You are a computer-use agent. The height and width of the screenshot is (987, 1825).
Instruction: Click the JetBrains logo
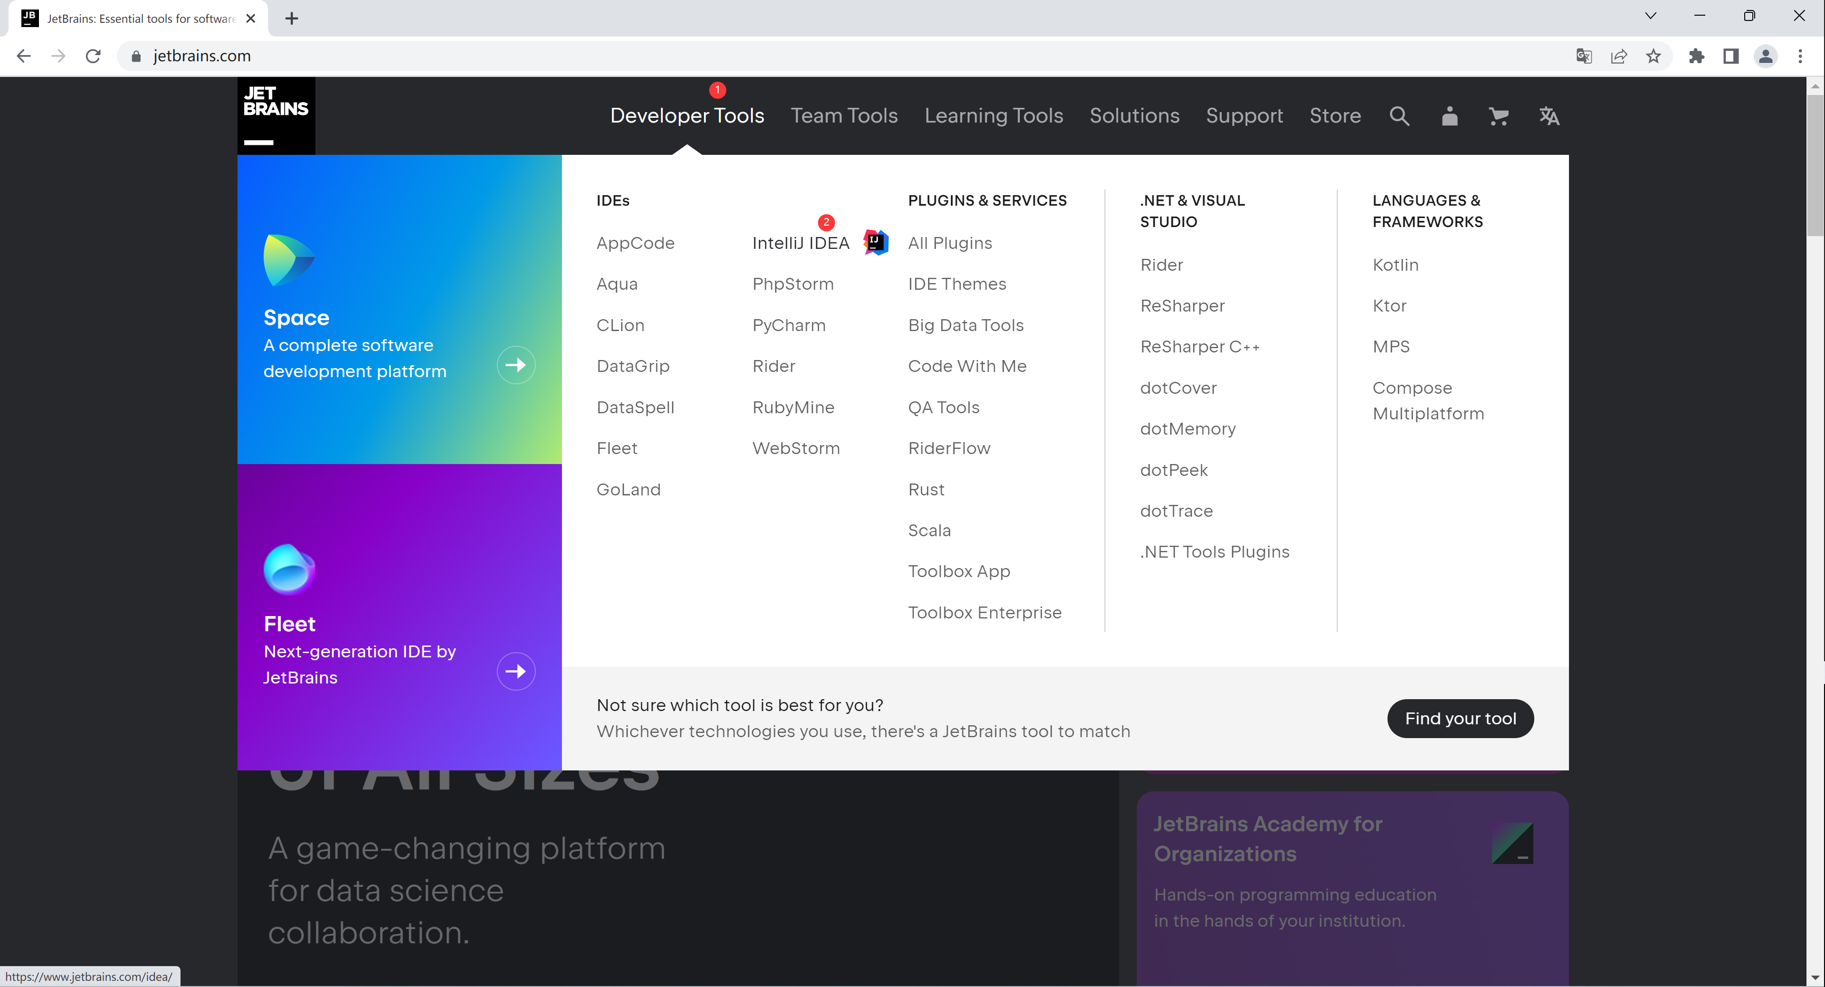pyautogui.click(x=276, y=115)
